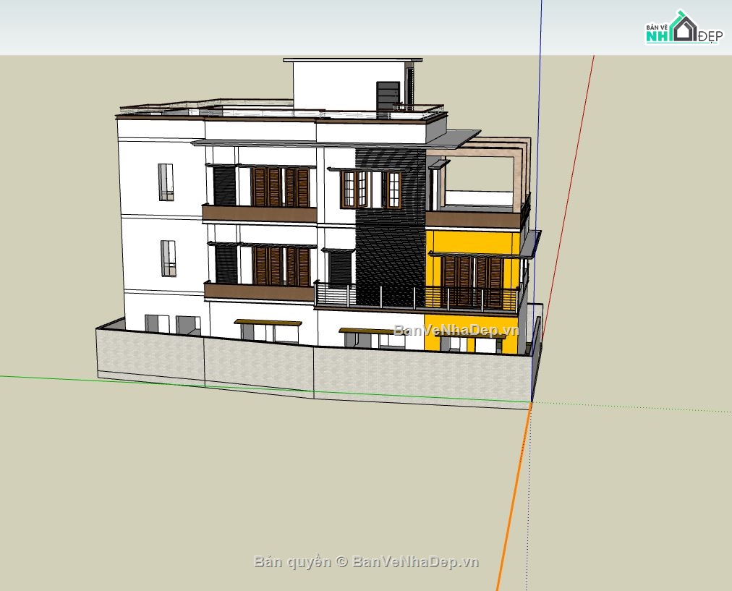Click the blue vertical axis line

[x=539, y=109]
